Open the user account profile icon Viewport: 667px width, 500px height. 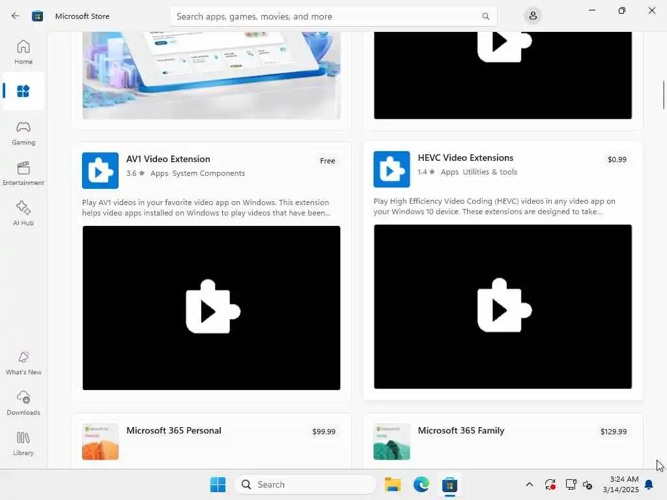[533, 16]
